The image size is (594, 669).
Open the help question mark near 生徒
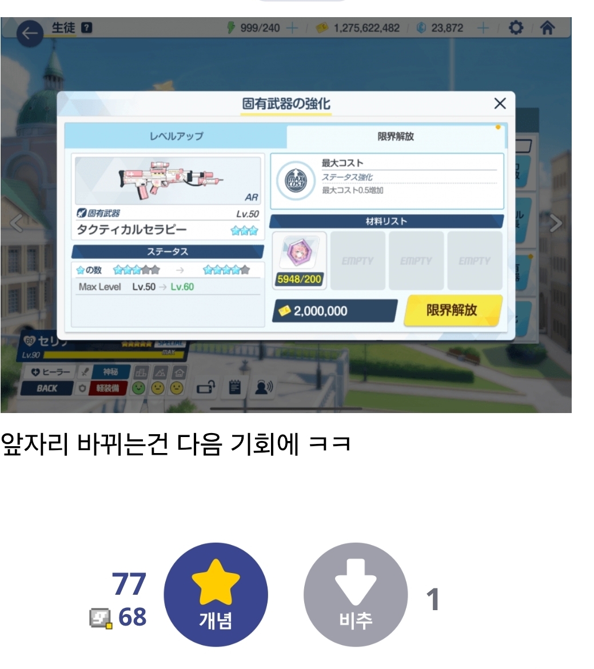pyautogui.click(x=87, y=28)
